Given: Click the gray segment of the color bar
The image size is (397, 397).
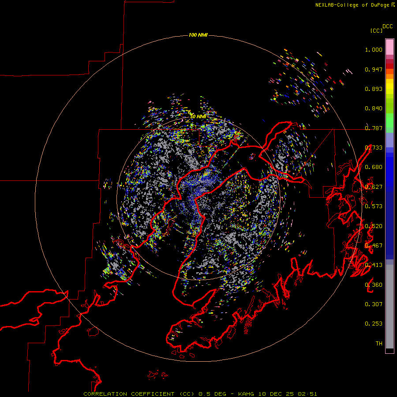Looking at the screenshot, I should [x=390, y=307].
